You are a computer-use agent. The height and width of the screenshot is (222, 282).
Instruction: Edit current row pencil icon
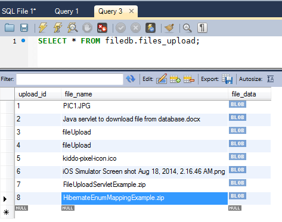click(162, 79)
